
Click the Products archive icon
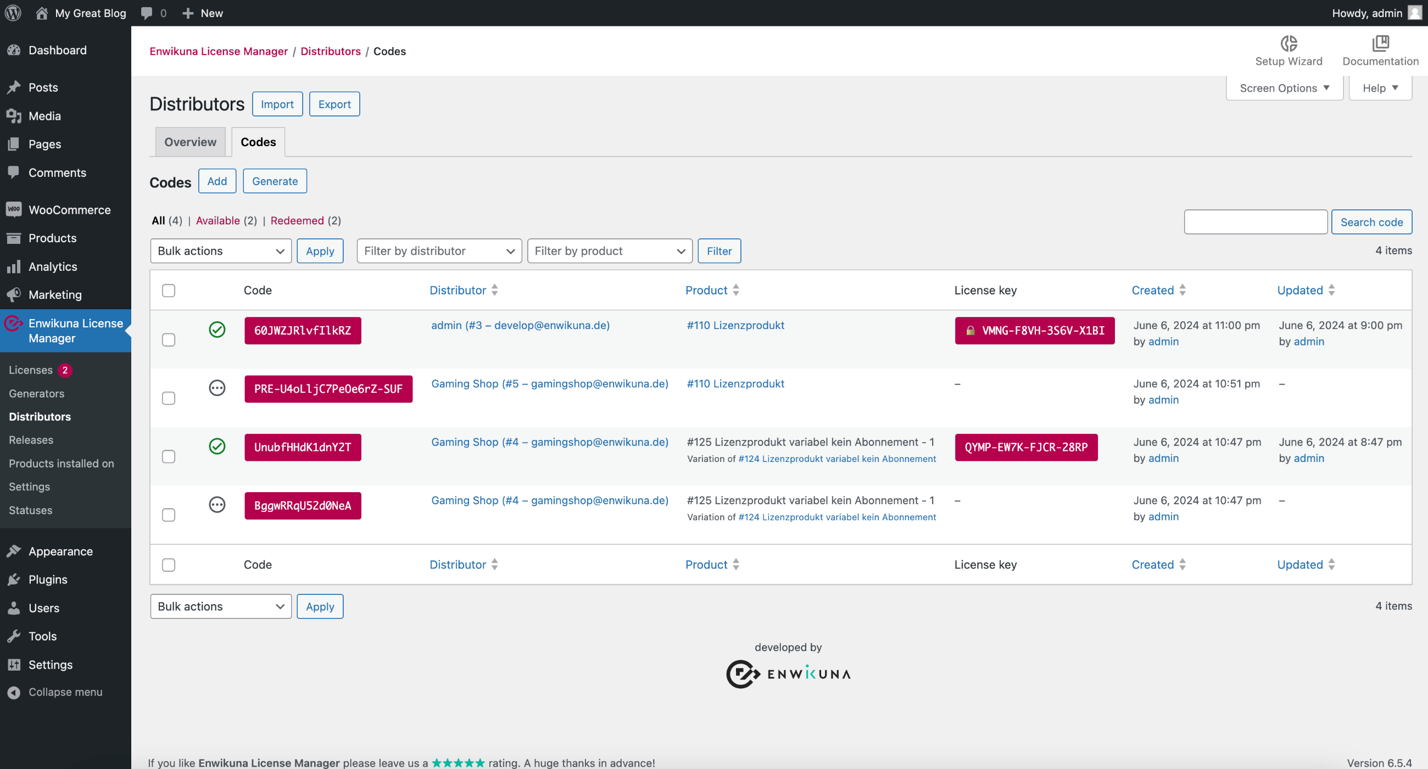tap(14, 238)
